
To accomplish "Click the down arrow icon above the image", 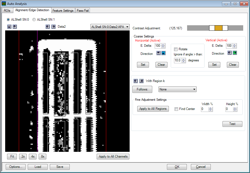I will [x=10, y=27].
